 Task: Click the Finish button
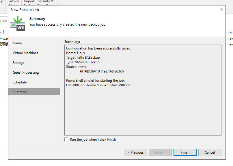click(185, 152)
